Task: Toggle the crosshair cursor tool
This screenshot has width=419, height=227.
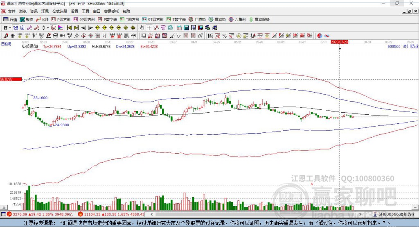Action: pyautogui.click(x=149, y=28)
